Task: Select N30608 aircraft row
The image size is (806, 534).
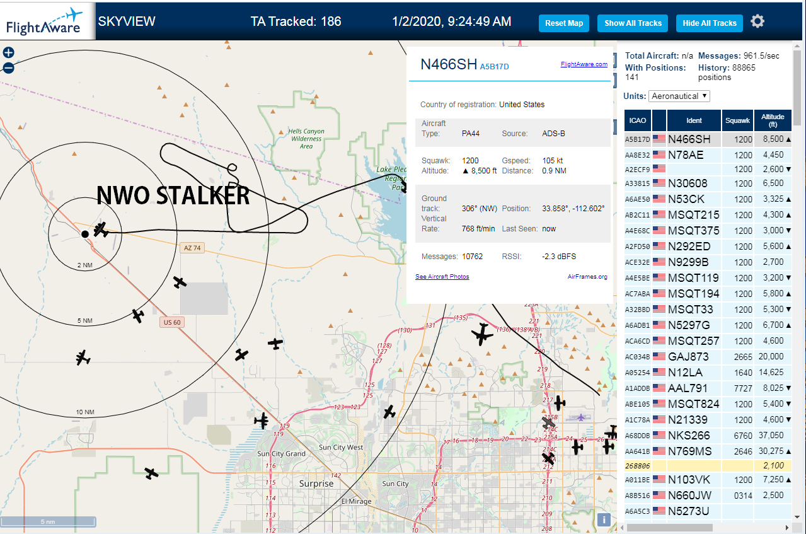Action: [708, 183]
